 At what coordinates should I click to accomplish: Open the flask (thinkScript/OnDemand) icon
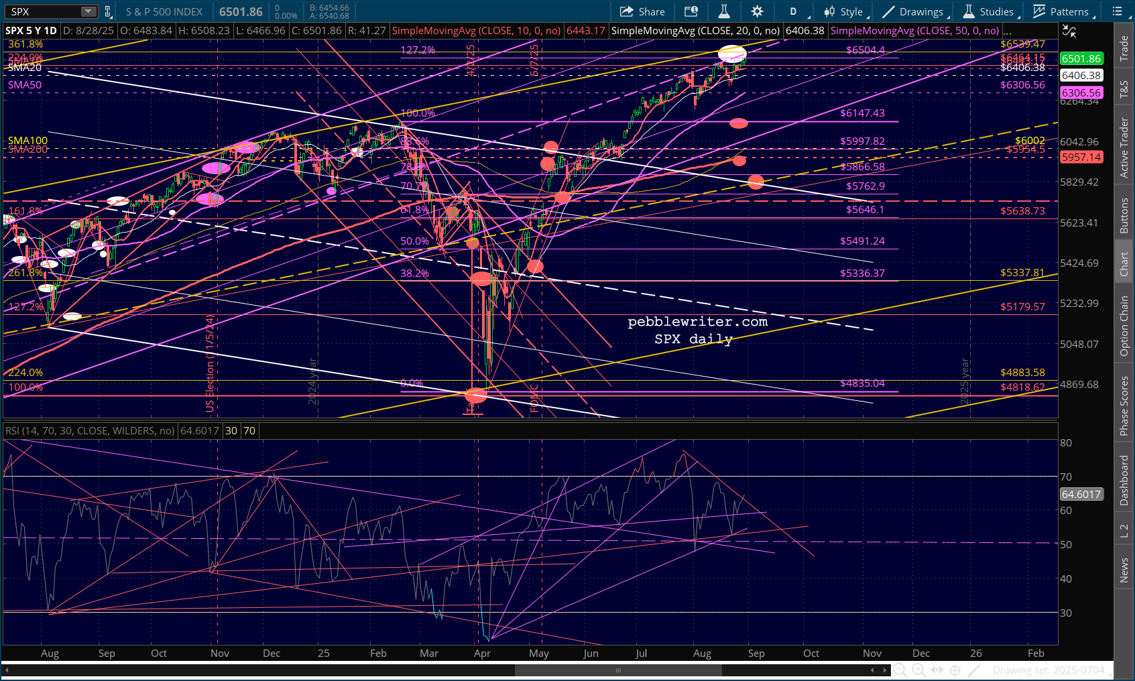(x=724, y=11)
